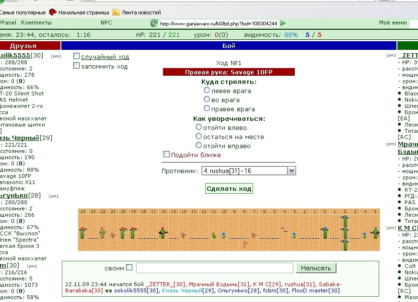418x302 pixels.
Task: Tick the запомнить ход checkbox
Action: click(x=76, y=66)
